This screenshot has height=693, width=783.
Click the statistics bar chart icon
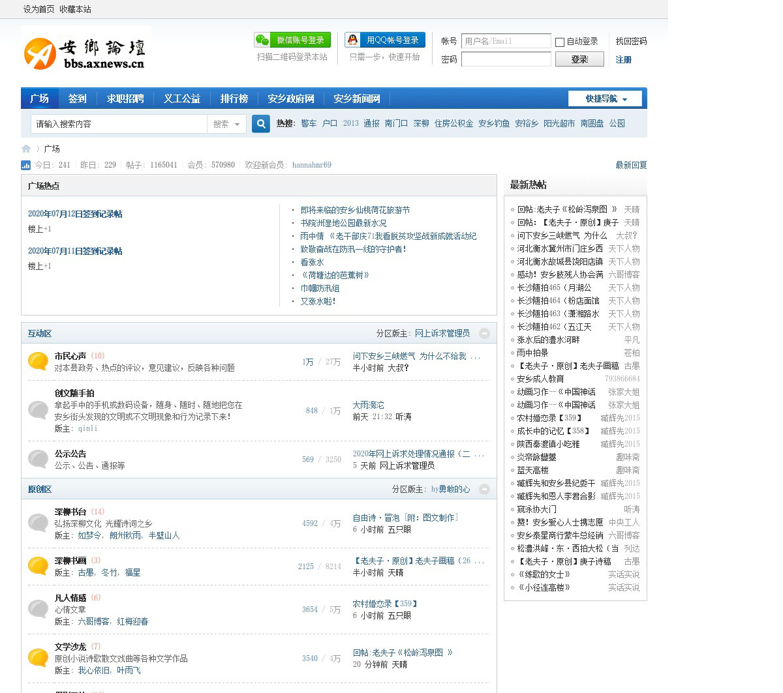[26, 166]
